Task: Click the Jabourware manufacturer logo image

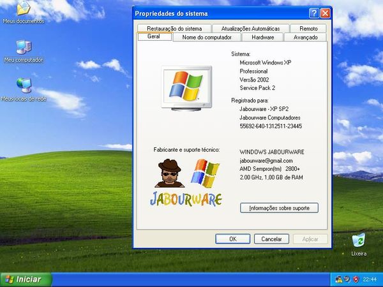Action: [x=186, y=182]
